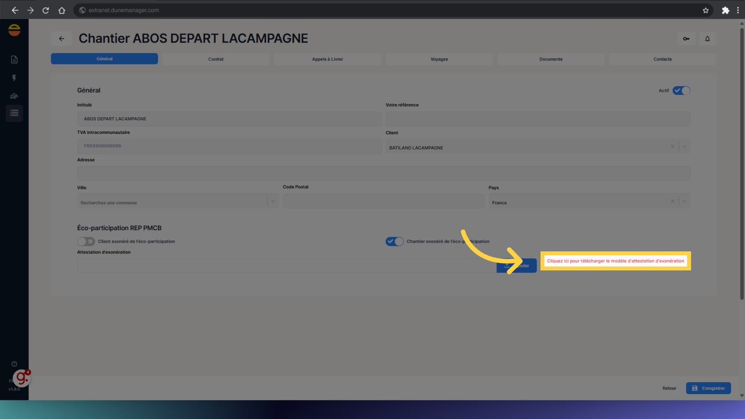Enable 'Client exonéré de l'éco-participation' toggle
The image size is (745, 419).
(86, 241)
